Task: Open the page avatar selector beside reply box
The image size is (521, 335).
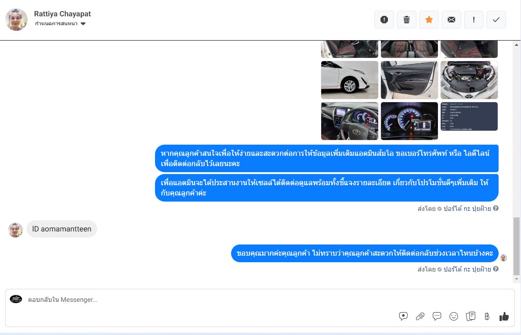Action: (x=16, y=299)
